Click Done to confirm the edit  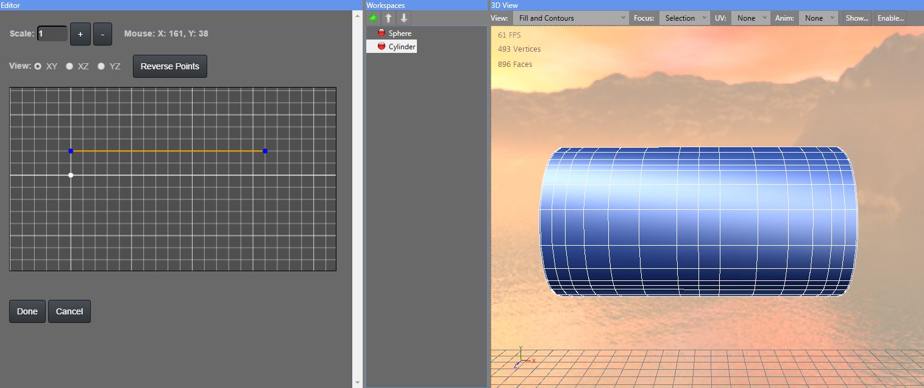tap(27, 311)
